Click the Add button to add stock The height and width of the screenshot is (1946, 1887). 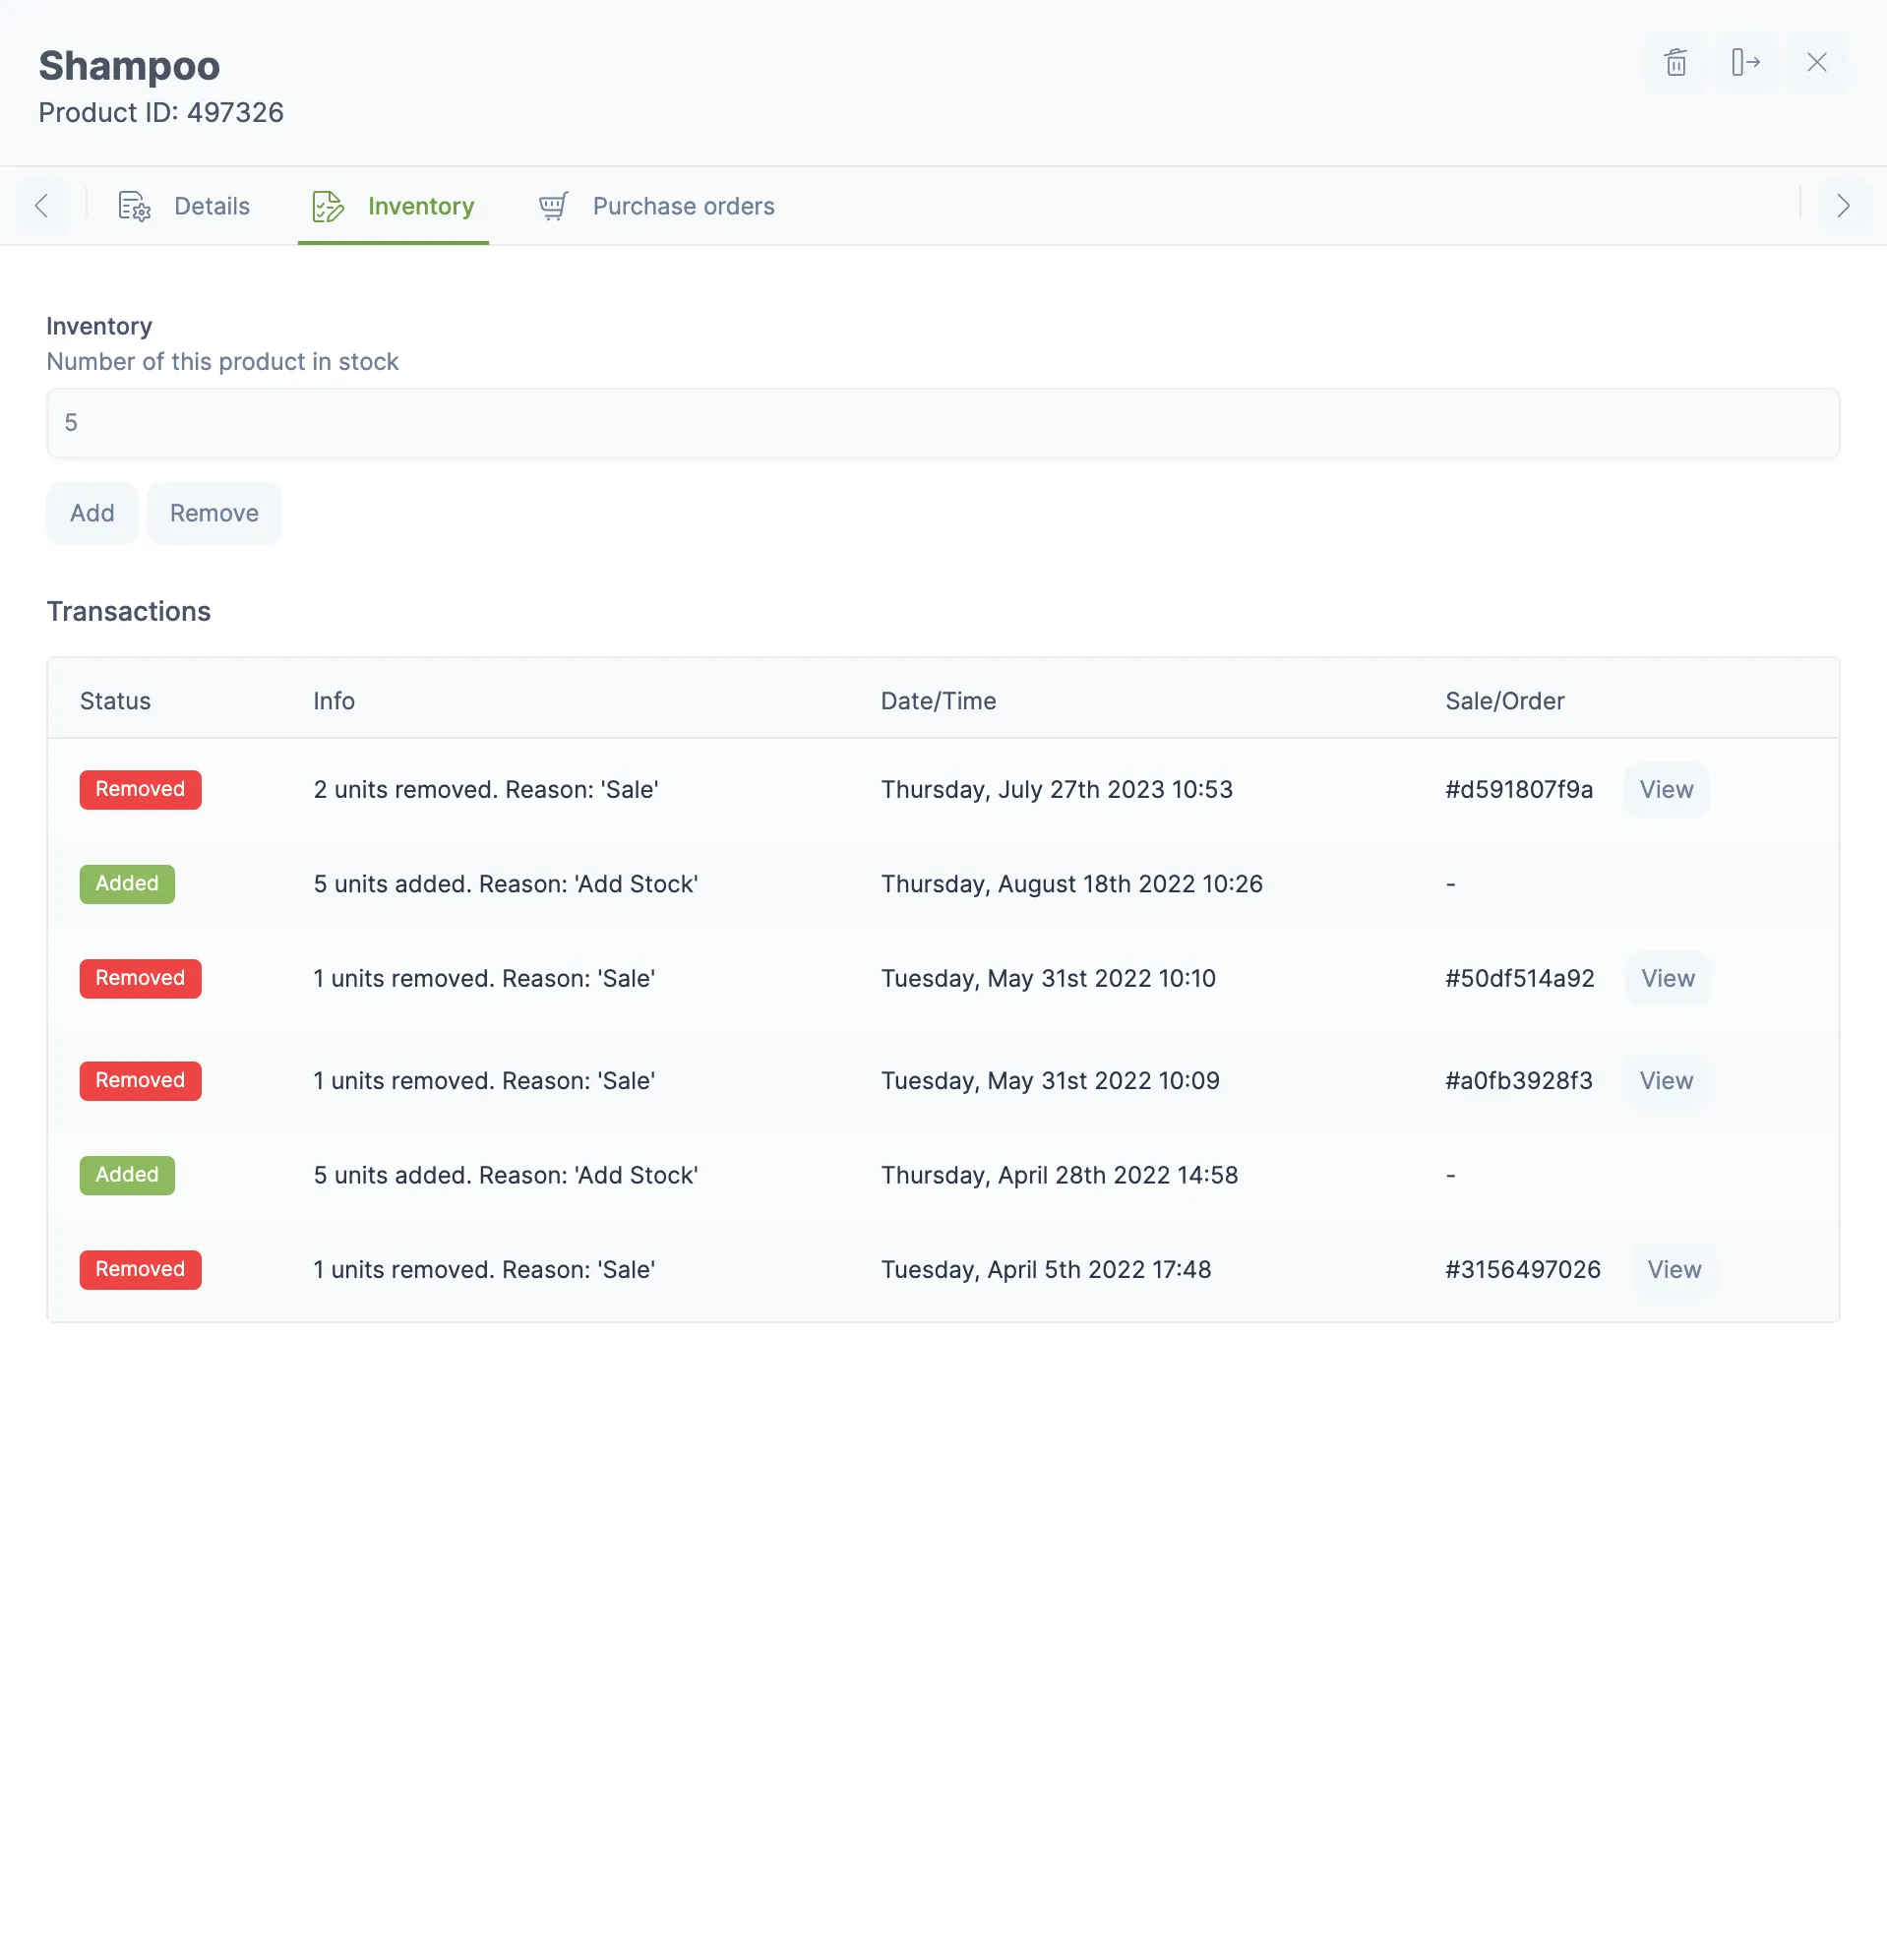91,514
